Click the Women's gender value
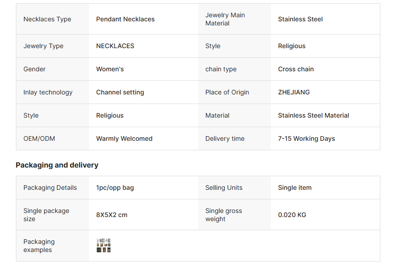The image size is (399, 272). tap(110, 69)
